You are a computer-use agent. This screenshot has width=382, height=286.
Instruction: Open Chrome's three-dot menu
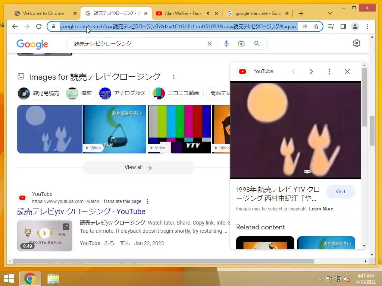tap(367, 26)
